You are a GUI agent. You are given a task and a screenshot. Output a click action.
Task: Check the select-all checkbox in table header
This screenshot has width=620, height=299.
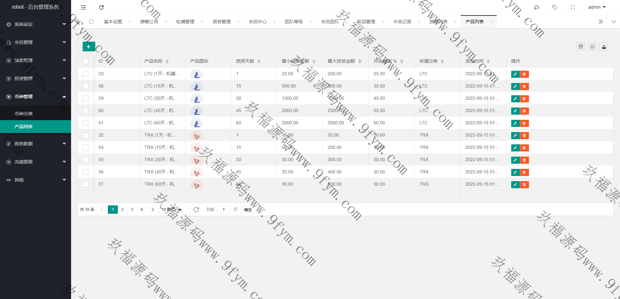pos(86,61)
